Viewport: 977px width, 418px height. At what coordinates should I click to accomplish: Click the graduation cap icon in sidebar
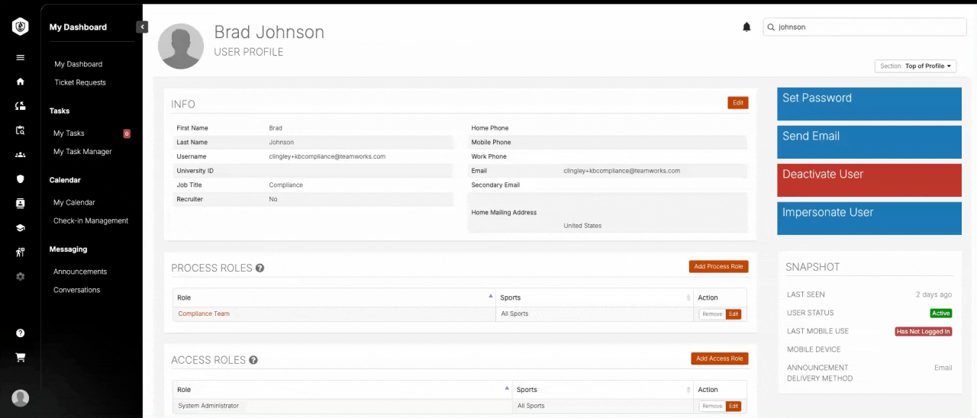tap(21, 228)
